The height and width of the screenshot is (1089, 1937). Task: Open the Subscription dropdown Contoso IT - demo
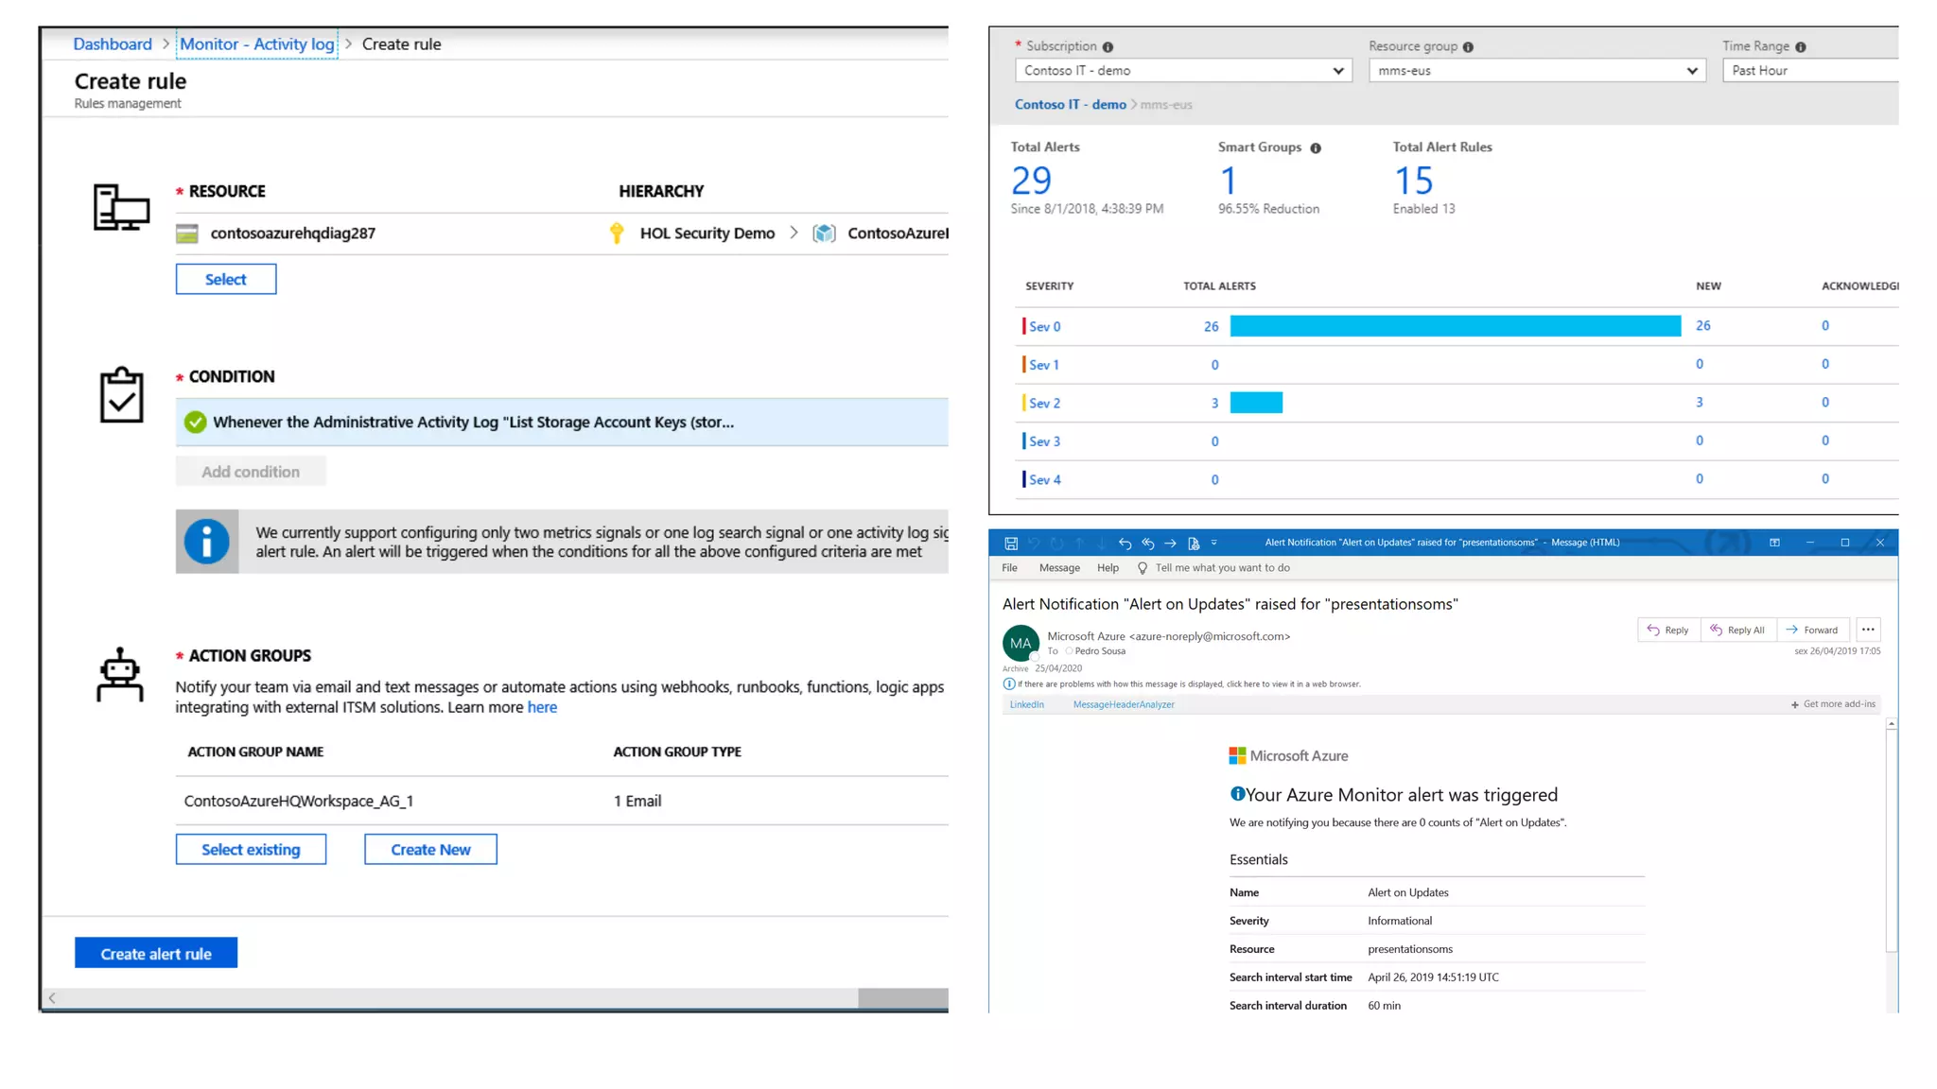(x=1183, y=71)
